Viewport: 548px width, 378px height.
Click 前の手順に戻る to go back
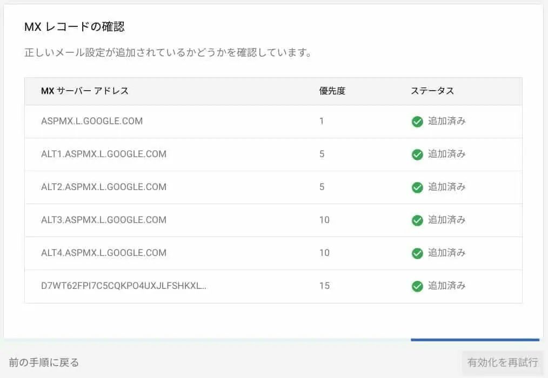click(x=44, y=362)
